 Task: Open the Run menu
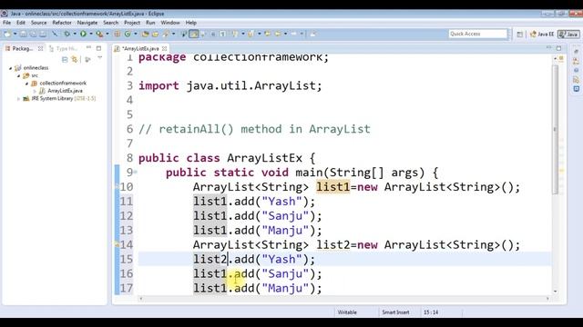point(150,23)
